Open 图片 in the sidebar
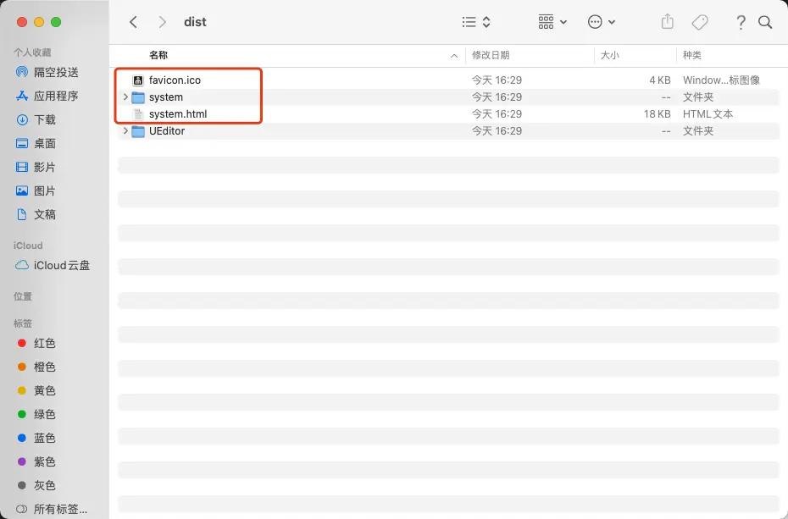Image resolution: width=788 pixels, height=519 pixels. coord(45,191)
